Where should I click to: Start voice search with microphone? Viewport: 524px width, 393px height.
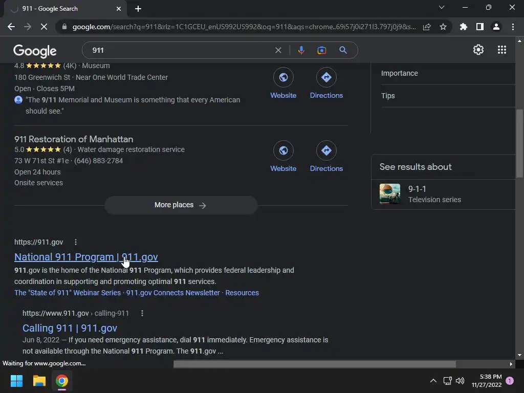point(301,50)
